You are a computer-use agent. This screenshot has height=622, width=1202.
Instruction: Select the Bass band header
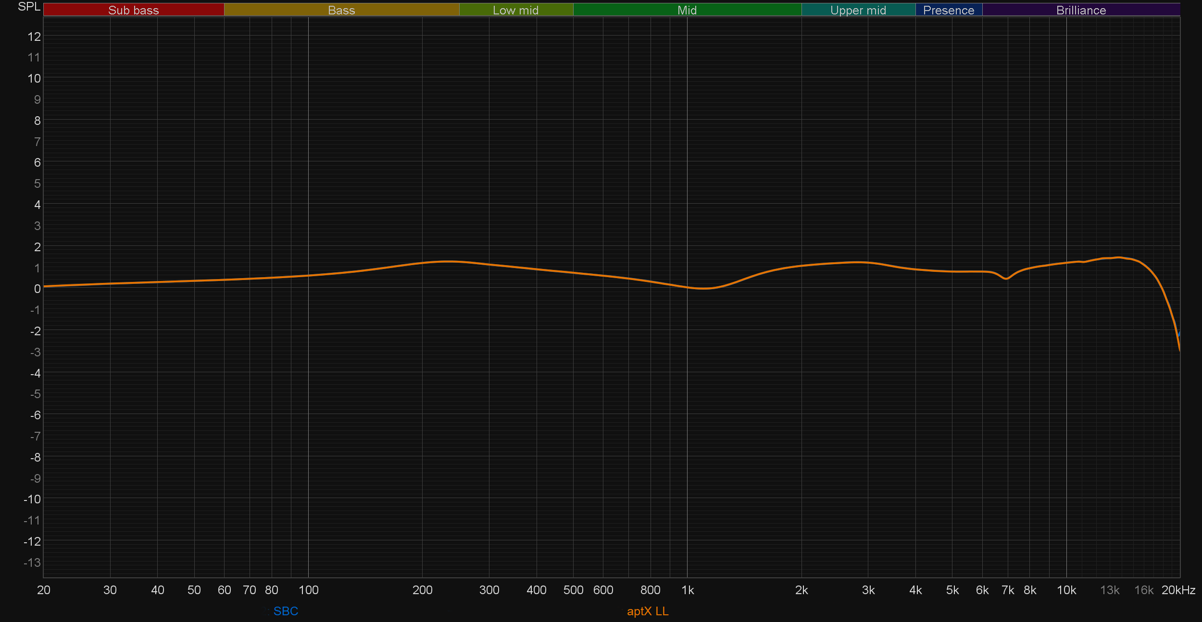tap(341, 10)
